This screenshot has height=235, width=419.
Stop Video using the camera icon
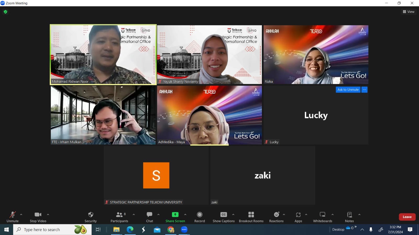click(x=38, y=215)
